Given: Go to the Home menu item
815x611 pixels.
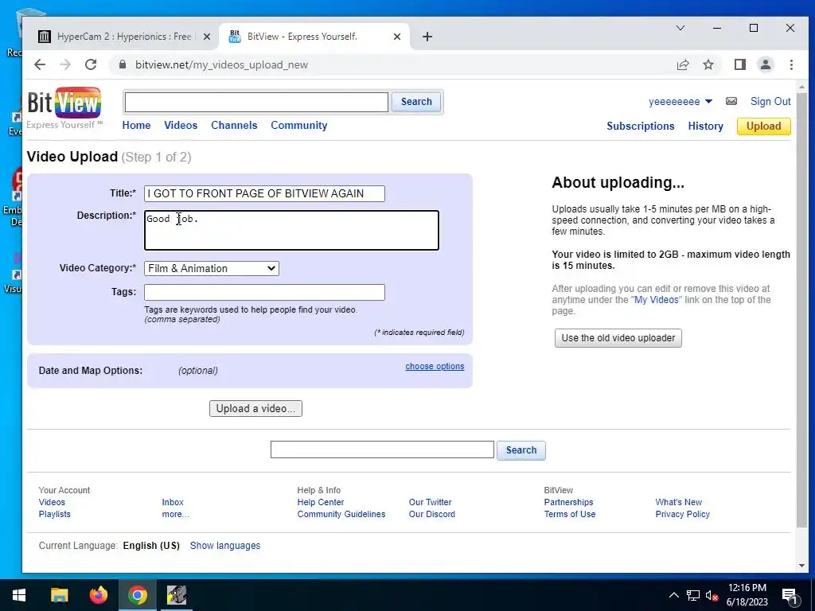Looking at the screenshot, I should [x=136, y=125].
